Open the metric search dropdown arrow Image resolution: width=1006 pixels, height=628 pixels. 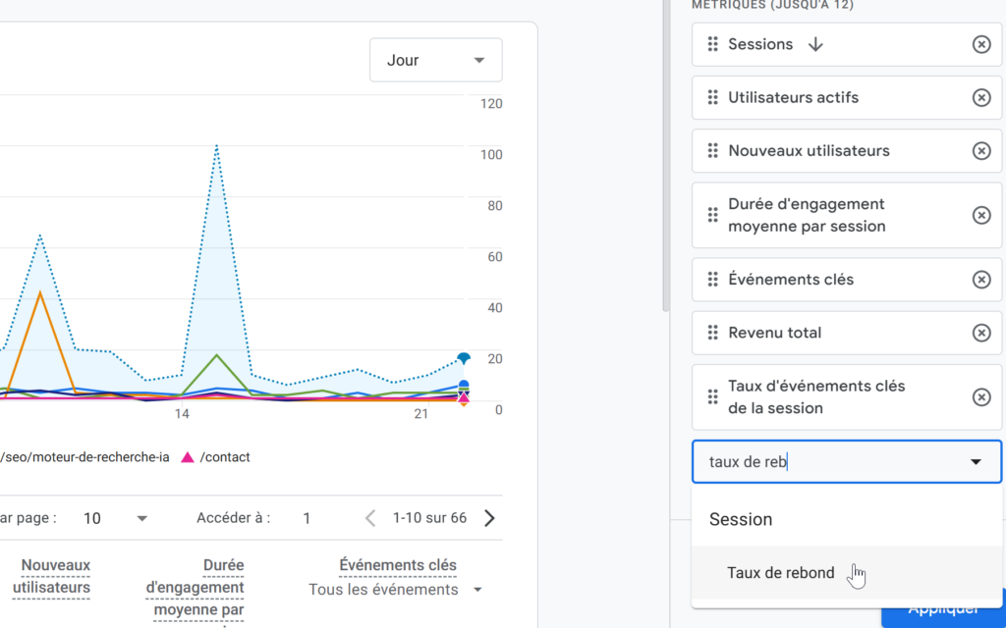coord(977,461)
